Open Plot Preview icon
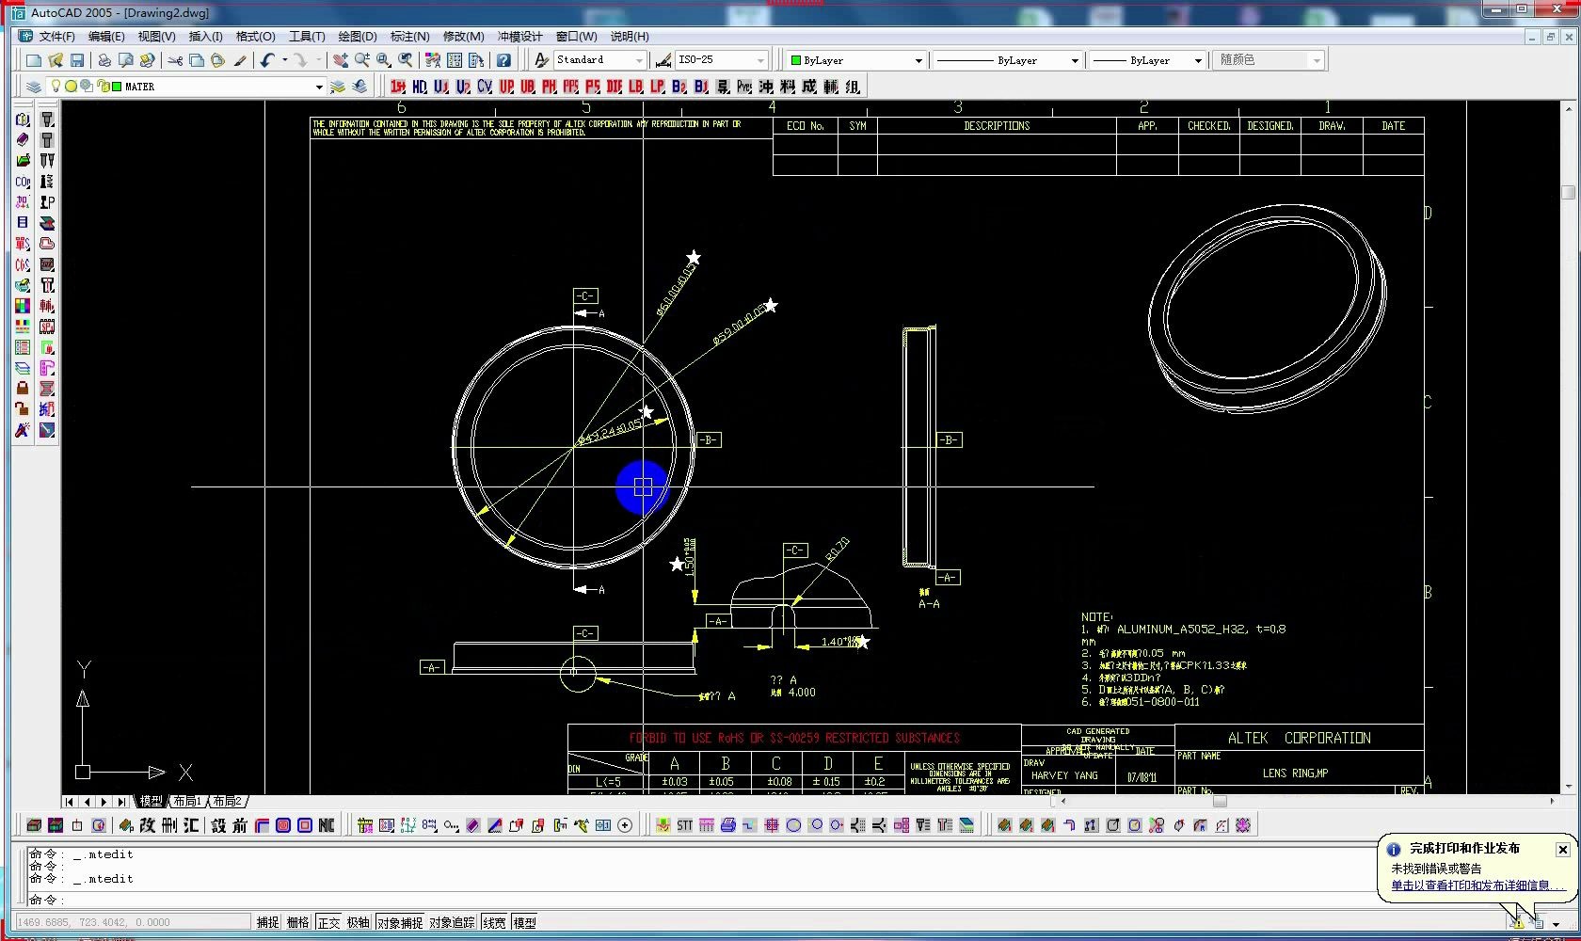Viewport: 1581px width, 941px height. [x=125, y=60]
